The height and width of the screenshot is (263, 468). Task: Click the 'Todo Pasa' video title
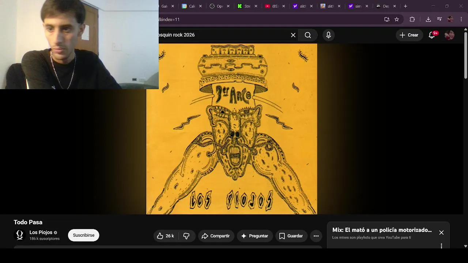tap(28, 222)
